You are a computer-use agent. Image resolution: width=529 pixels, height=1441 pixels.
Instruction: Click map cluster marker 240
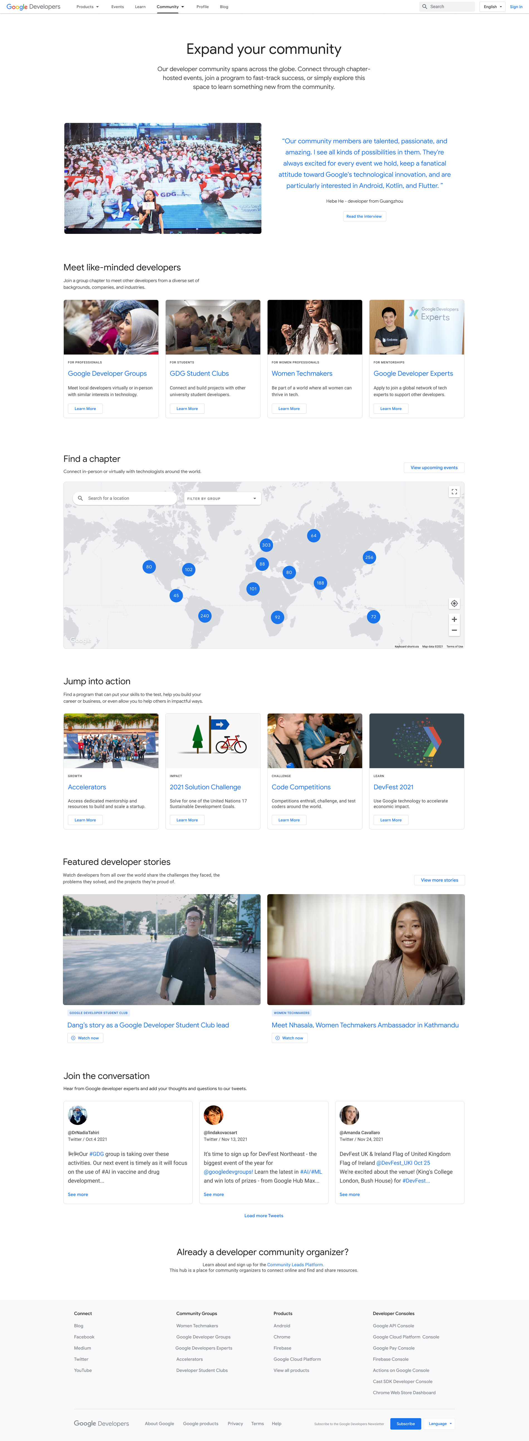[x=205, y=616]
